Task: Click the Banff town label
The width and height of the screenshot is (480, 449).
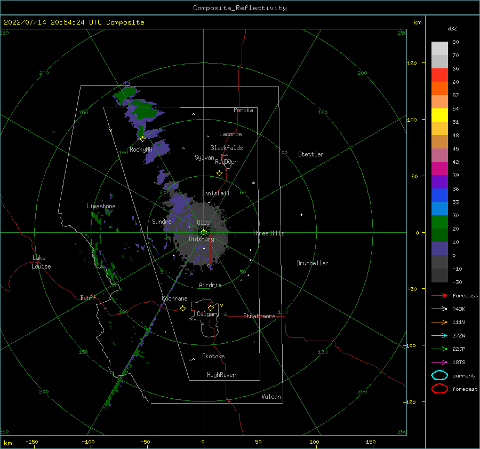Action: pyautogui.click(x=88, y=297)
